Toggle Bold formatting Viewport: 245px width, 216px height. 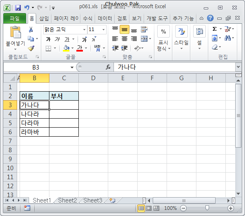pyautogui.click(x=48, y=39)
